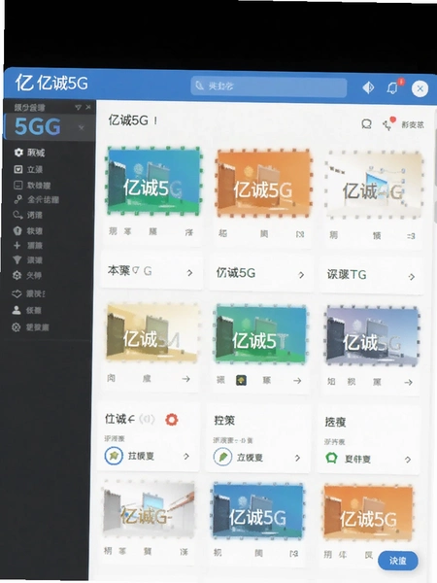Click the small dark badge icon under teal thumbnail

pyautogui.click(x=242, y=380)
